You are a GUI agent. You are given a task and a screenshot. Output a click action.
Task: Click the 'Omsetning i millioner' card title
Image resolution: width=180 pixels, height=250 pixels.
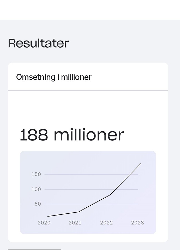(x=54, y=77)
